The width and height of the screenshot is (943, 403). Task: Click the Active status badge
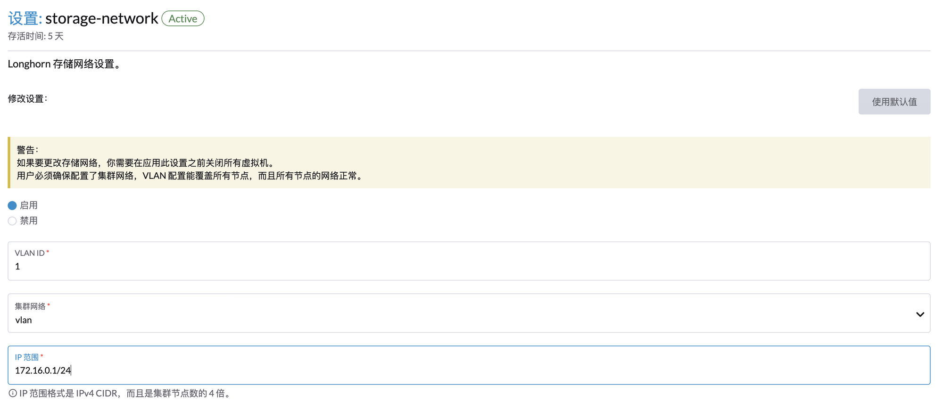[183, 19]
